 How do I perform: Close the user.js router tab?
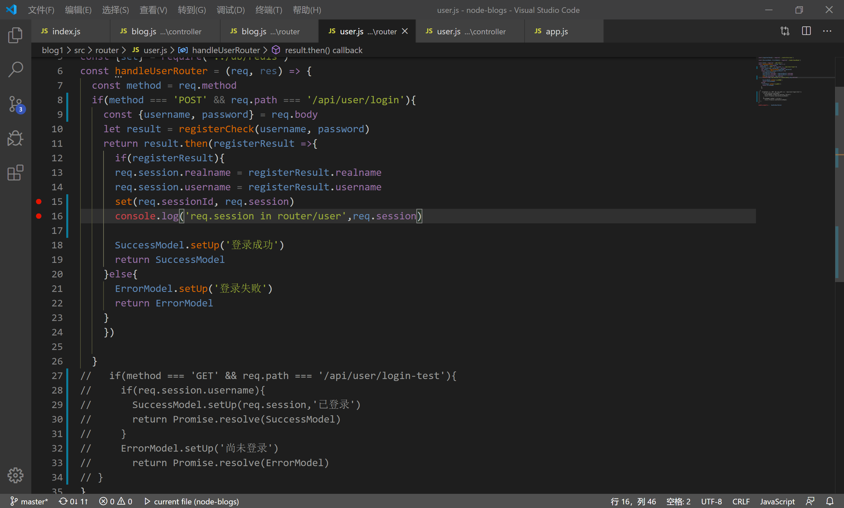[405, 31]
